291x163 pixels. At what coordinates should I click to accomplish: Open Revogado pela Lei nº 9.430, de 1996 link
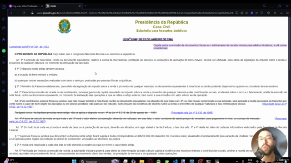pos(192,113)
